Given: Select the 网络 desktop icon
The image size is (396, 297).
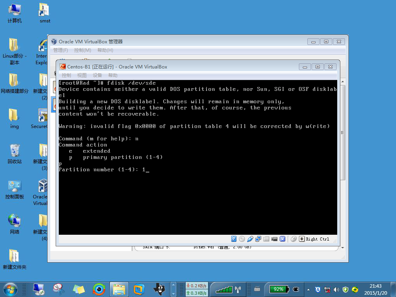Looking at the screenshot, I should click(14, 224).
